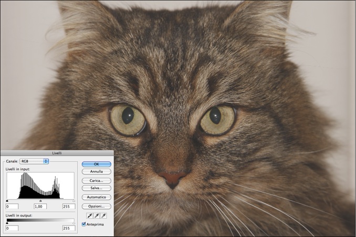Click the input white point slider triangle
Screen dimensions: 356x237
coord(74,201)
